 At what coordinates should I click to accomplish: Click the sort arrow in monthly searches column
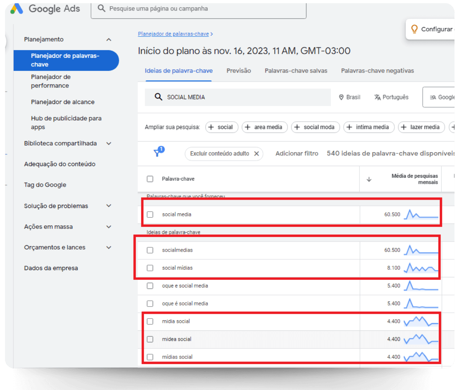pyautogui.click(x=369, y=179)
